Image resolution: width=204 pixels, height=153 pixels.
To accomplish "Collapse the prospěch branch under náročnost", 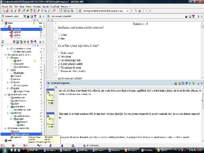I will (11, 119).
